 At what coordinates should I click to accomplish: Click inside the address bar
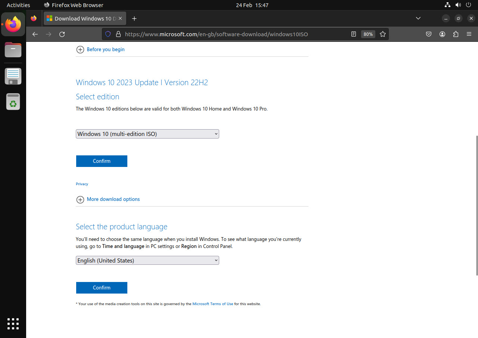(x=224, y=34)
